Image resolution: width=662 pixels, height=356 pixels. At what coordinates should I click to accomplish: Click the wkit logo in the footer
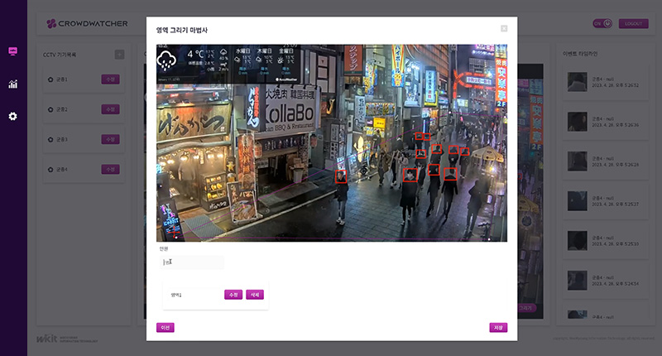pyautogui.click(x=67, y=339)
